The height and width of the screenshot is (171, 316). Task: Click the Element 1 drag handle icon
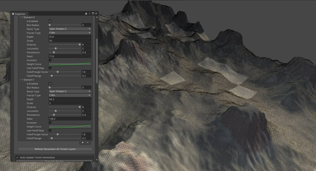[x=20, y=80]
